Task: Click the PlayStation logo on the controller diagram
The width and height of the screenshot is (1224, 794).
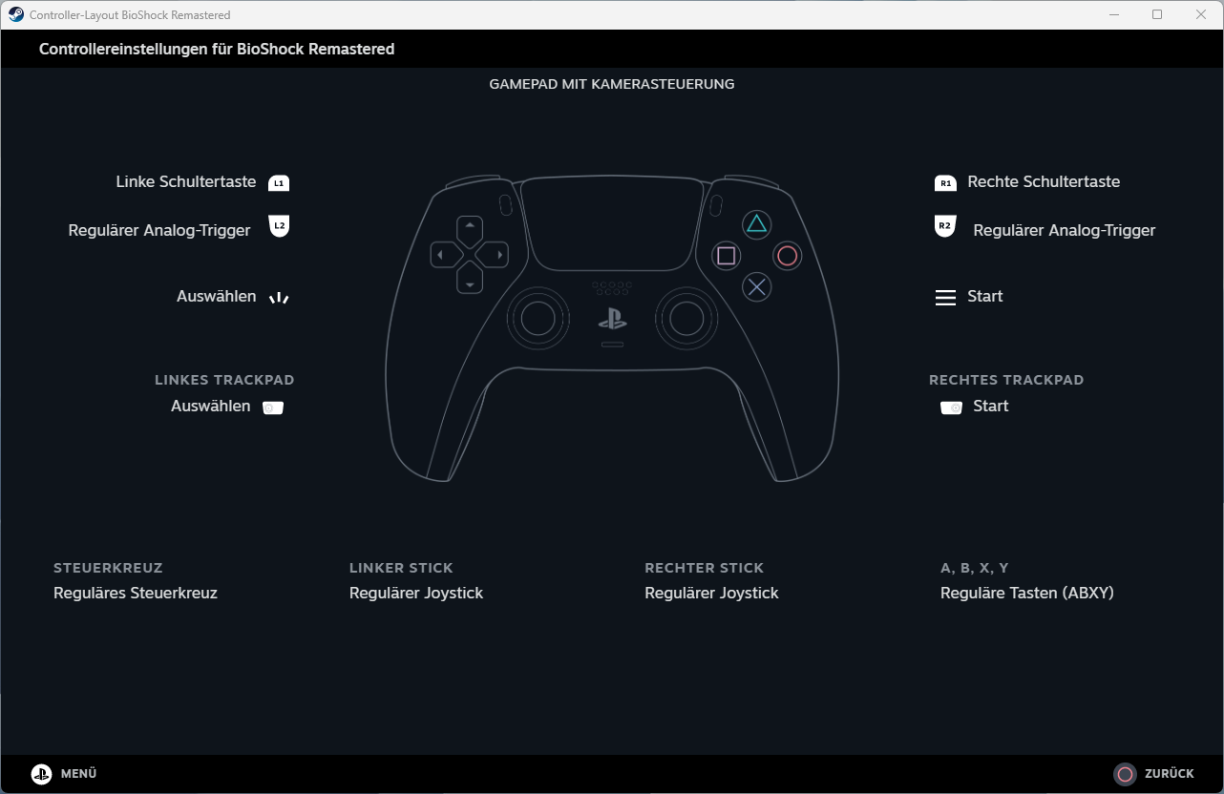Action: 612,321
